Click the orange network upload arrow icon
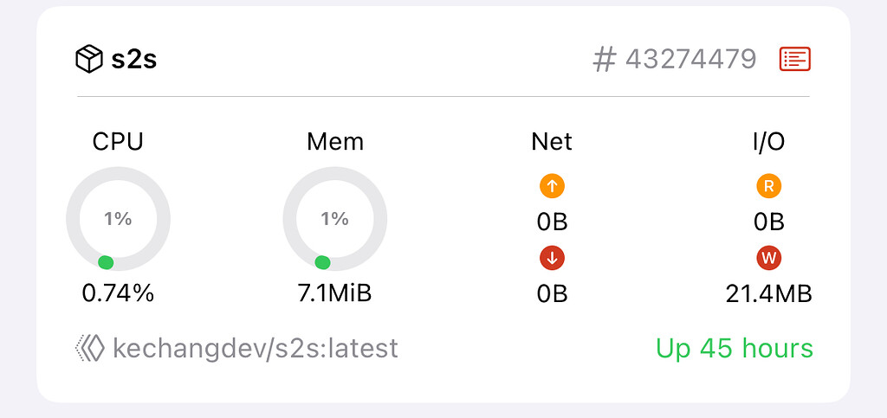The width and height of the screenshot is (887, 418). [552, 186]
